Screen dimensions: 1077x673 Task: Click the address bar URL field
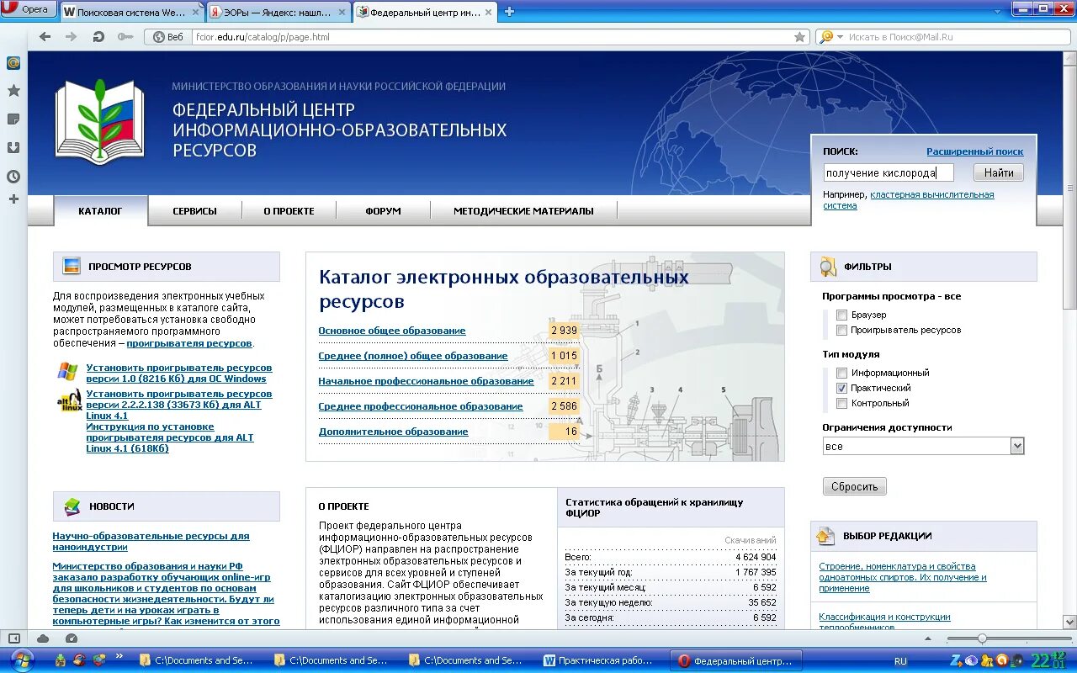click(492, 37)
